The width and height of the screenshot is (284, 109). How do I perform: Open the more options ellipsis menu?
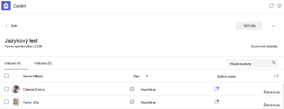273,26
